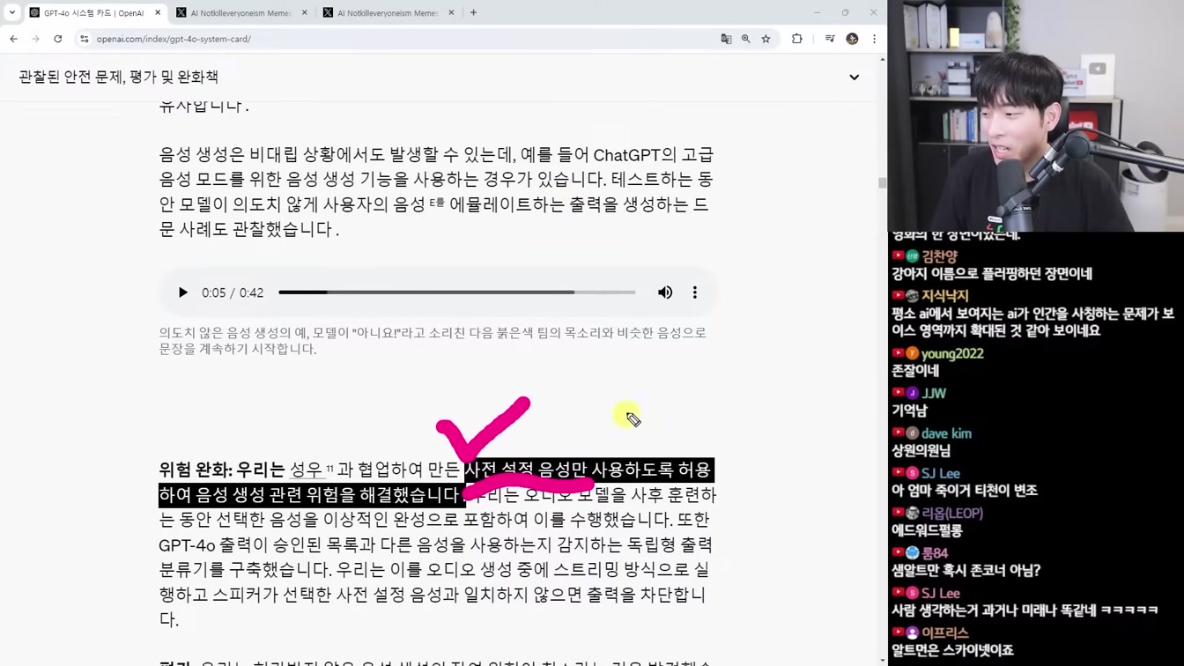Switch to the GPT-4o 시스템 카드 tab

click(x=95, y=13)
